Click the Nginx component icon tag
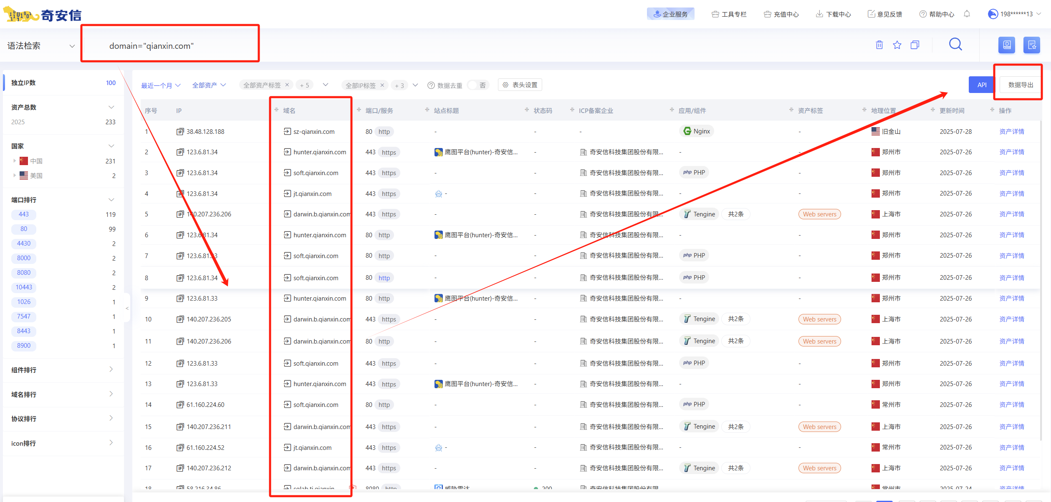 [696, 131]
